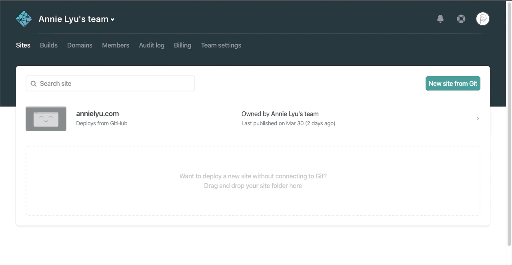Click the drag and drop deploy area
Screen dimensions: 512x265
tap(253, 181)
